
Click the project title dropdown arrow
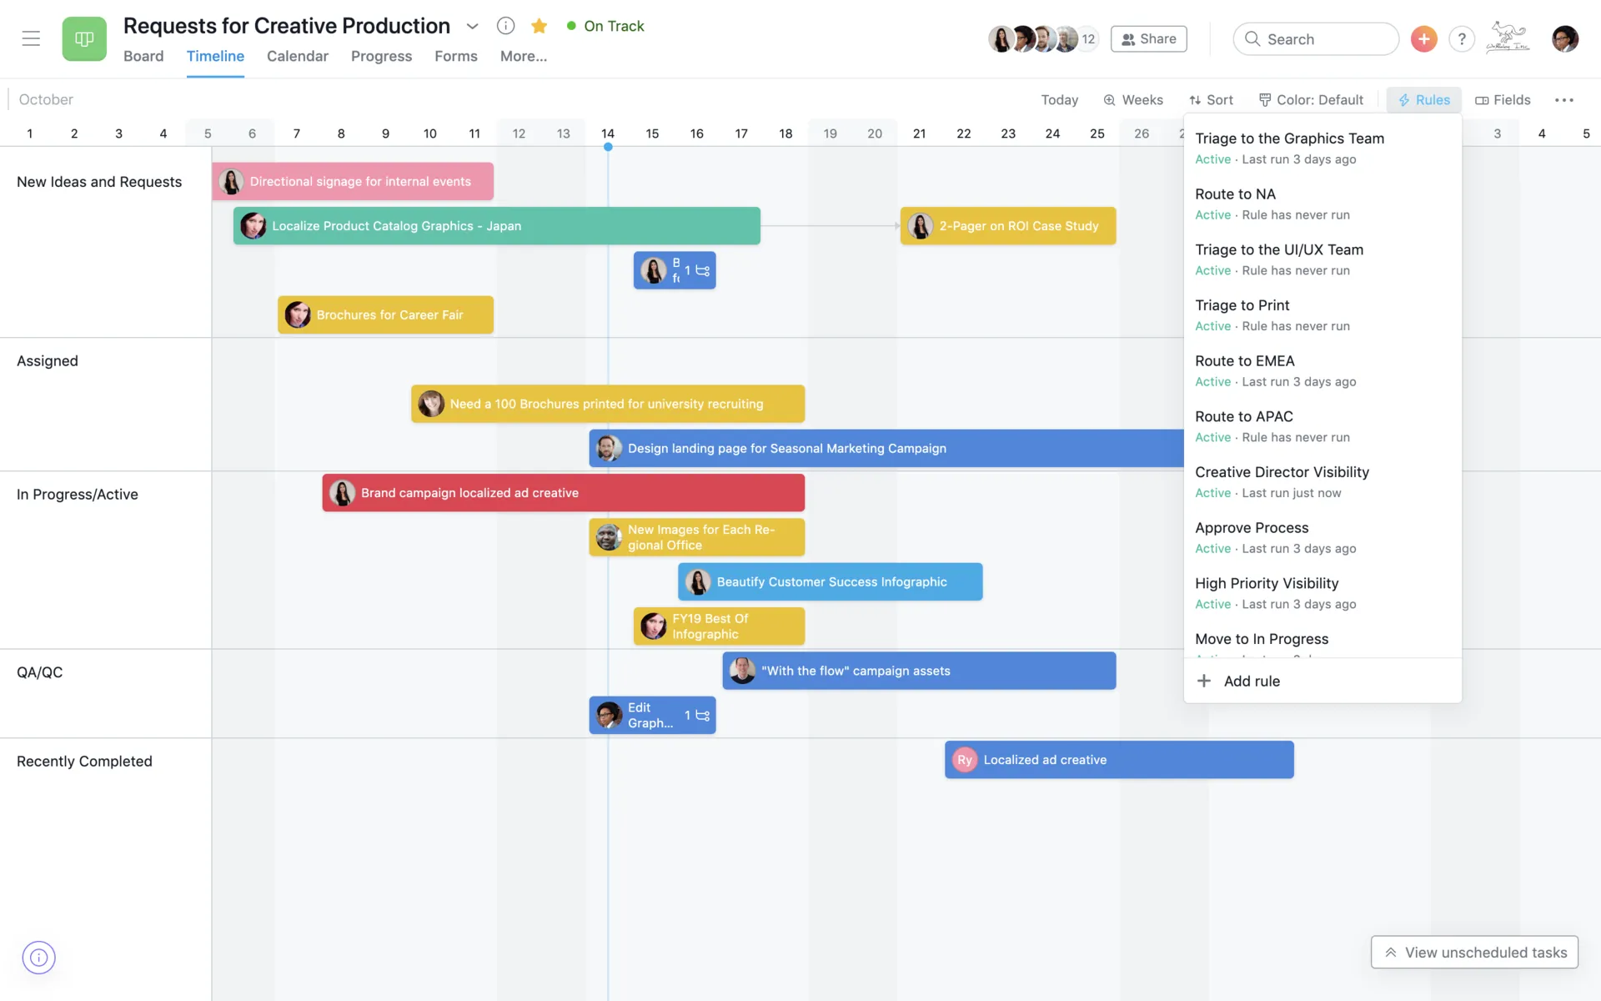click(x=473, y=25)
